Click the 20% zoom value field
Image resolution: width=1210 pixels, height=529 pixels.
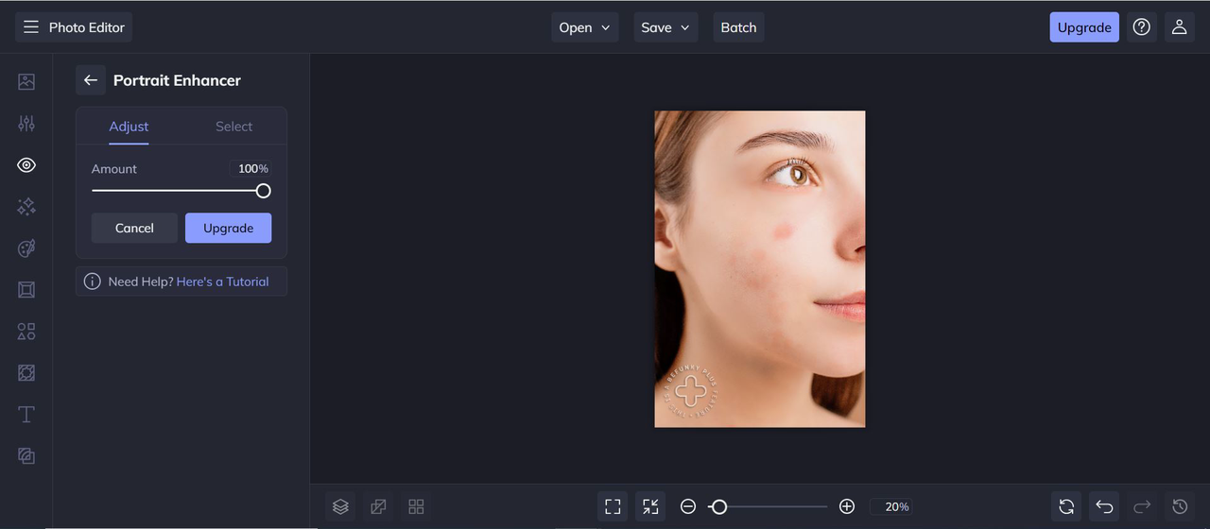pos(891,506)
